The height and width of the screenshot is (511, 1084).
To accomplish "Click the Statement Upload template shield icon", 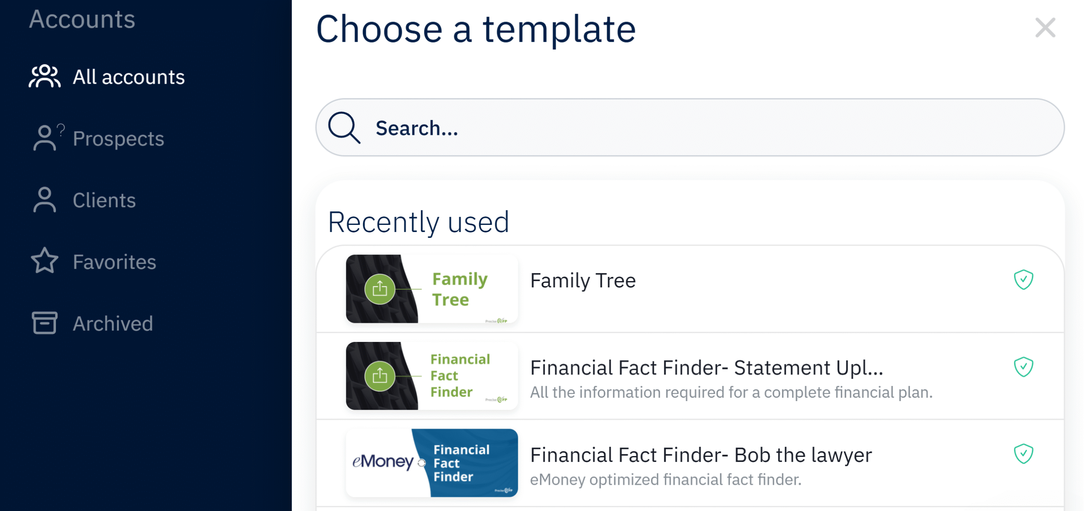I will click(x=1023, y=367).
